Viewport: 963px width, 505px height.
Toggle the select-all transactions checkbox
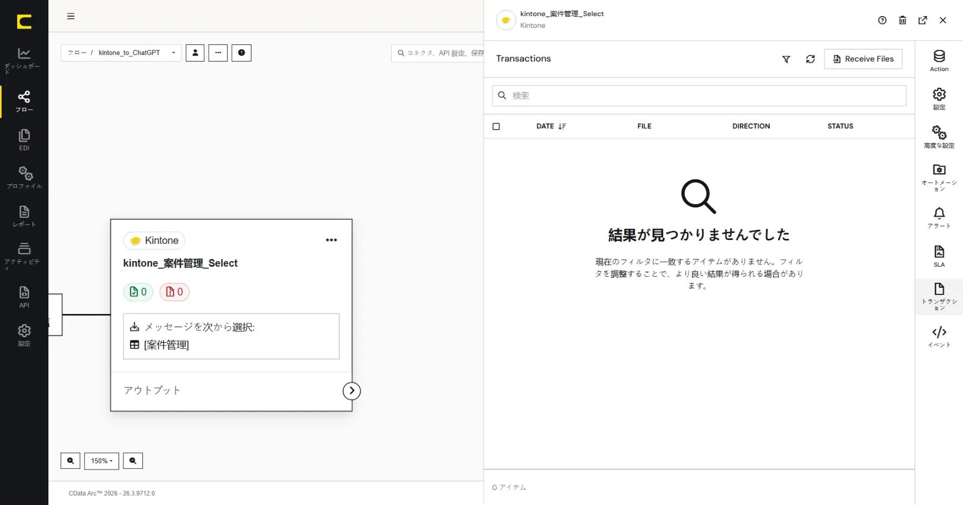[x=496, y=126]
